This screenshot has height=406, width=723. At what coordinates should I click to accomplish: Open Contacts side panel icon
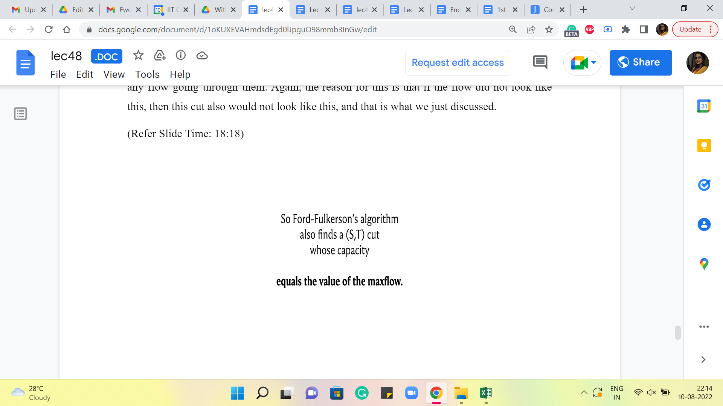(704, 224)
